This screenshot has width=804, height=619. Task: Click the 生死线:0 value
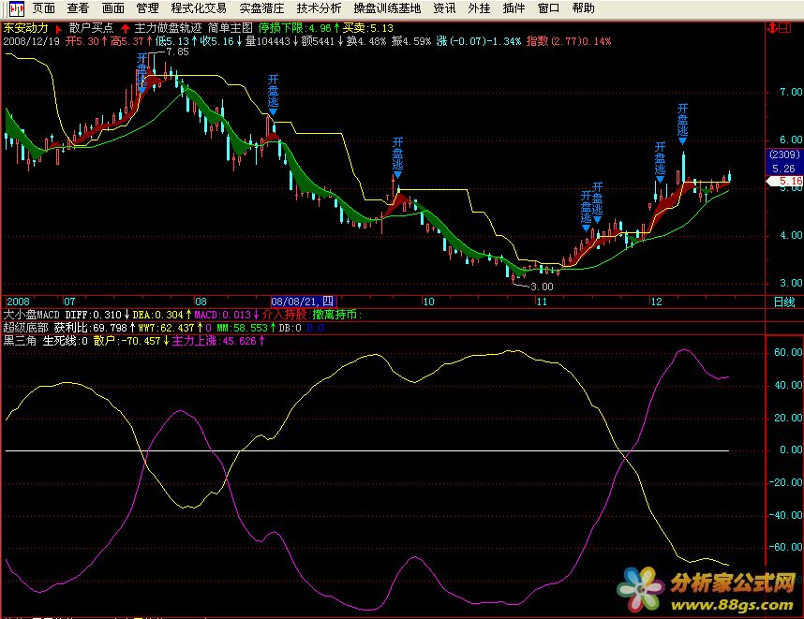pos(65,341)
